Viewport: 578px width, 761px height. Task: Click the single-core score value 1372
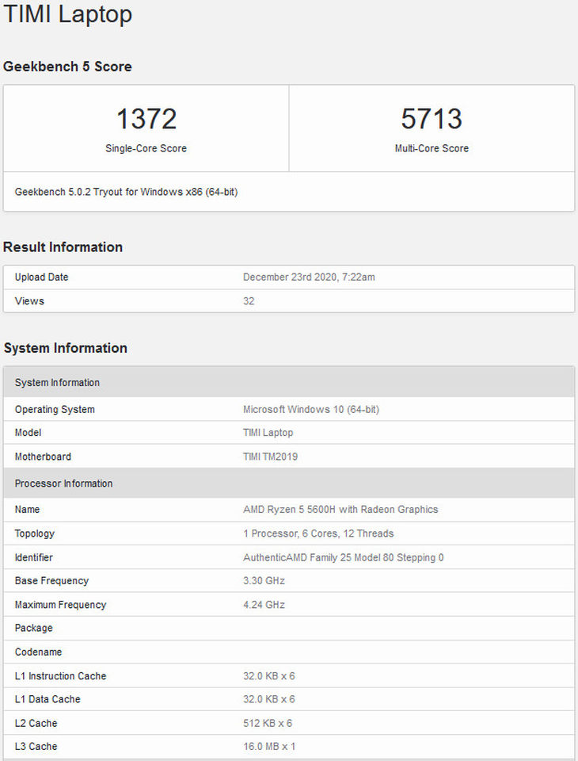tap(146, 119)
